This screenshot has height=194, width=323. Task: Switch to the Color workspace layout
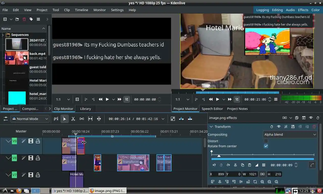[x=316, y=10]
